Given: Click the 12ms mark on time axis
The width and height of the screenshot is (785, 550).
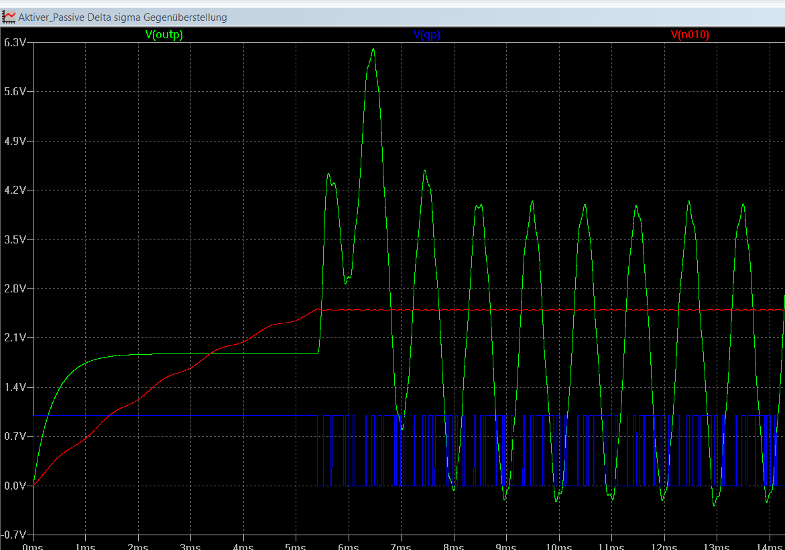Looking at the screenshot, I should pos(664,545).
